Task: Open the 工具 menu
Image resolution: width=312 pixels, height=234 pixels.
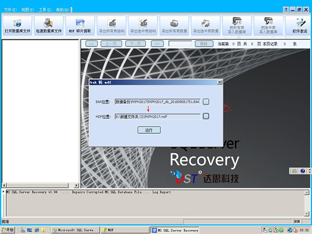Action: [45, 10]
